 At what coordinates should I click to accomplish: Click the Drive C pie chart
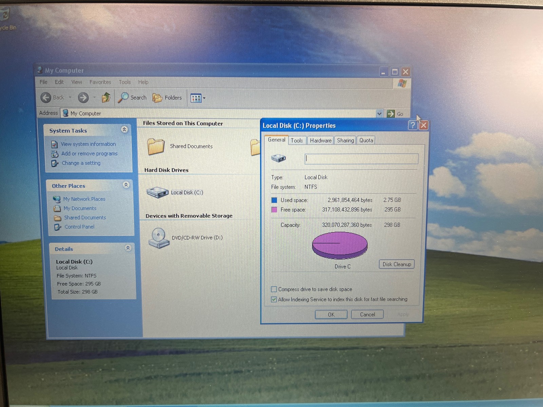pos(340,245)
